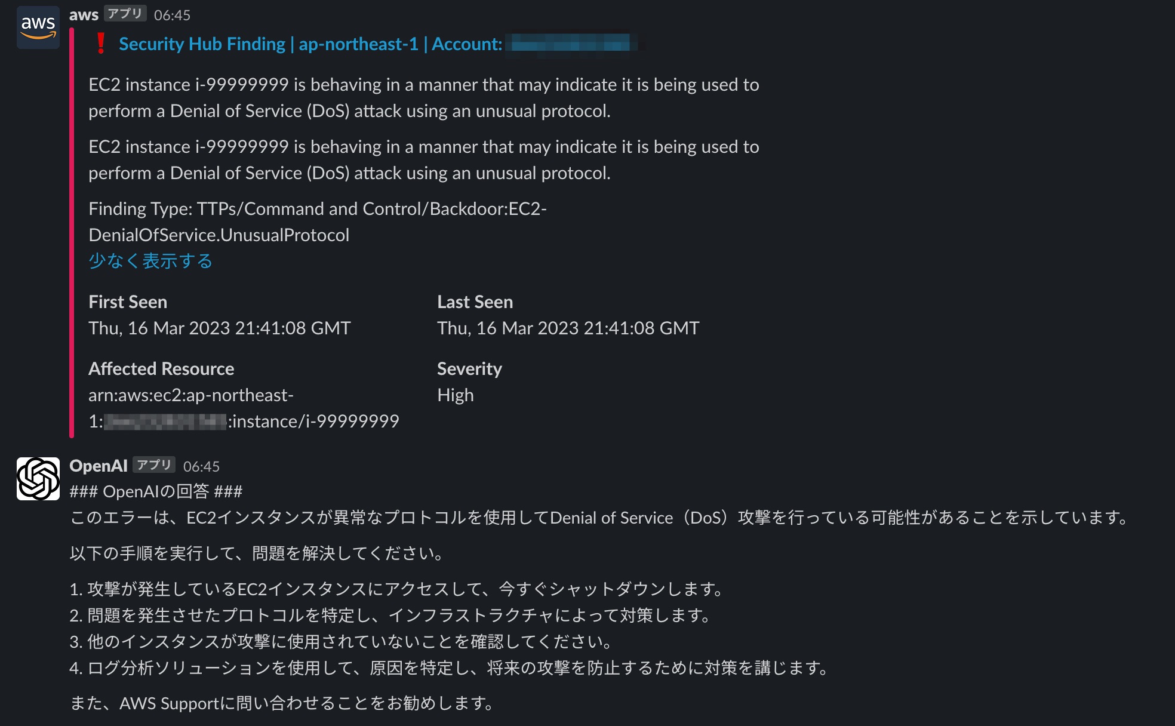Click the アプリ badge next to OpenAI

(x=154, y=465)
